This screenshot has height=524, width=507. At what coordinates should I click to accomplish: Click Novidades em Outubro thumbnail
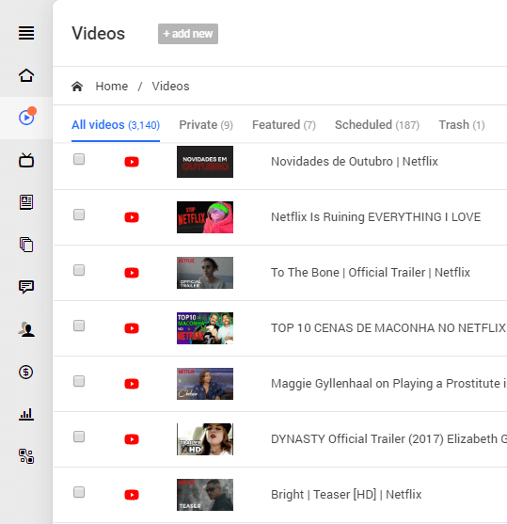click(205, 162)
